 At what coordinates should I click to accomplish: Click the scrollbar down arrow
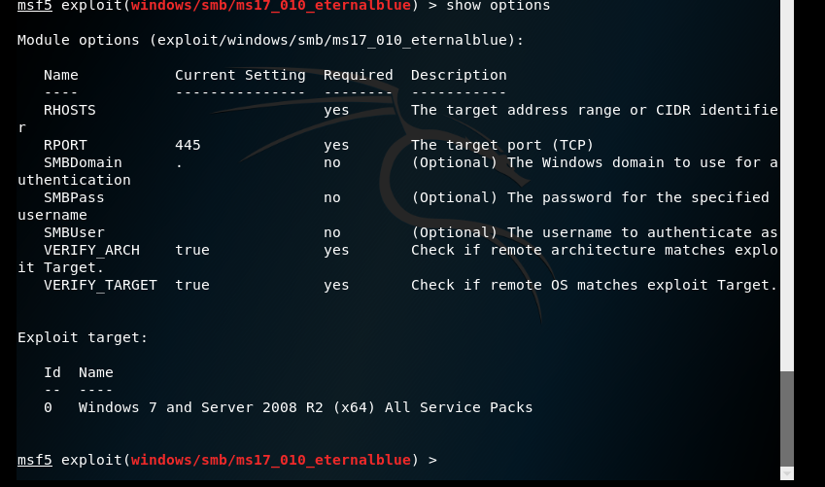tap(787, 472)
